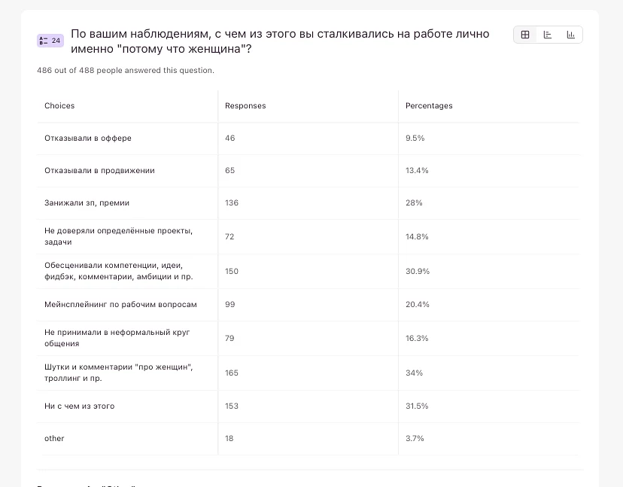Viewport: 623px width, 487px height.
Task: Click the "Ни с чем из этого" choice
Action: (x=79, y=406)
